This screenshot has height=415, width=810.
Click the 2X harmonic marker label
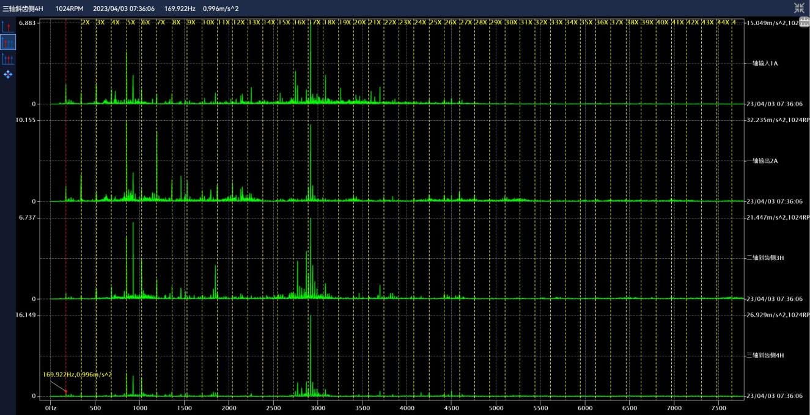tap(86, 23)
